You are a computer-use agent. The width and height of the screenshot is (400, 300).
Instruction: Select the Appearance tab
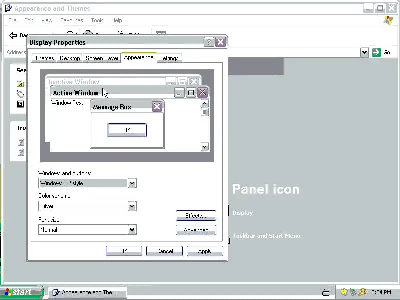tap(139, 57)
